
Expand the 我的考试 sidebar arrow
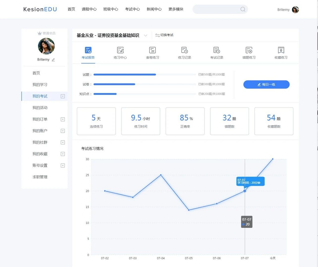coord(63,96)
